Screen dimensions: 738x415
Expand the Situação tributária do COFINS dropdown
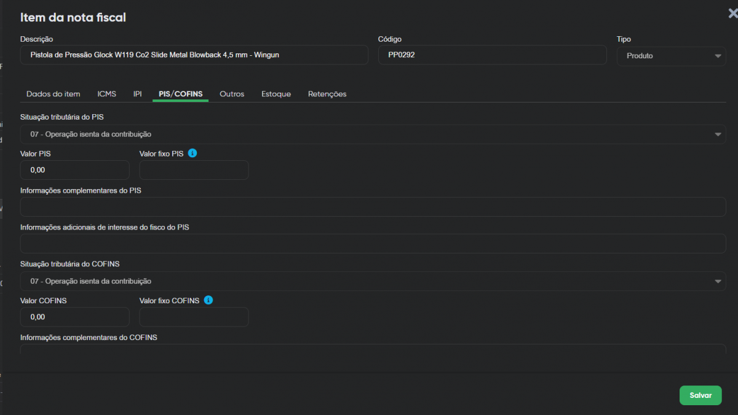[x=373, y=281]
